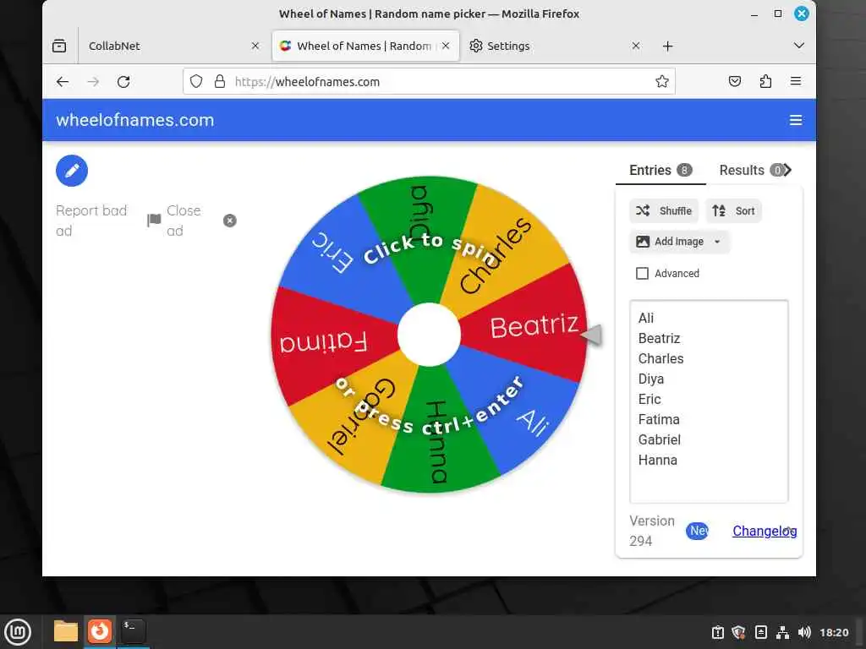
Task: Go back with the back arrow
Action: click(x=63, y=82)
